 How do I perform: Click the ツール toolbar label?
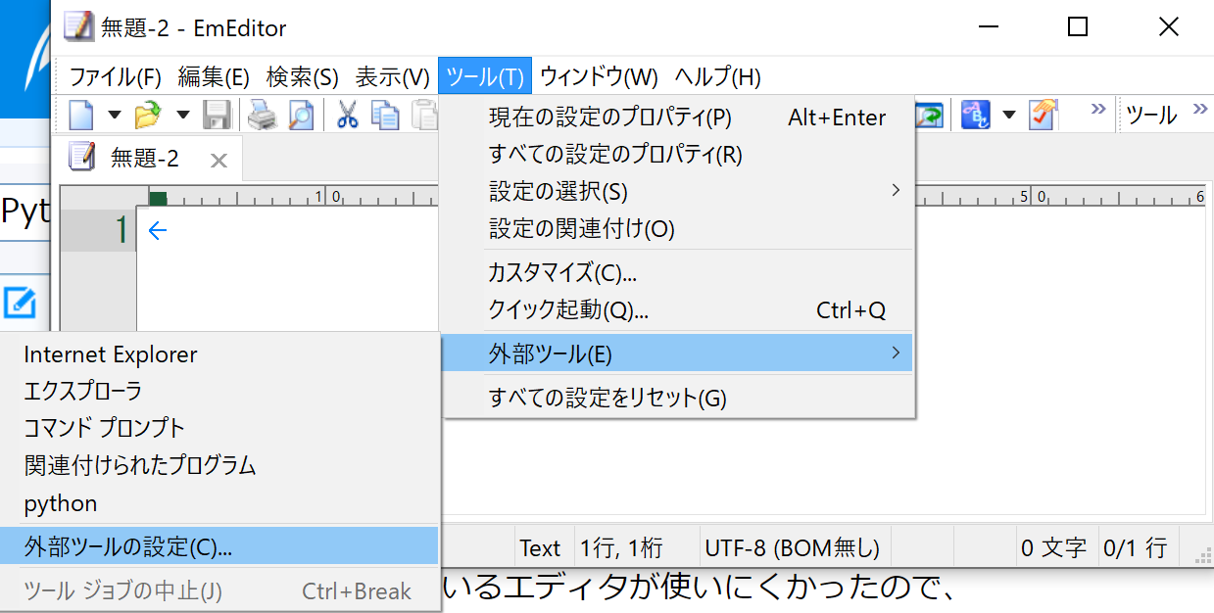tap(1151, 116)
